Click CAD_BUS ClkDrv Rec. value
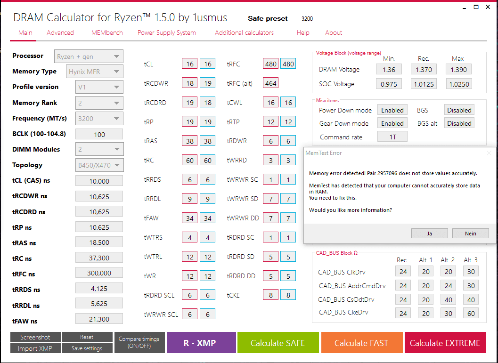 (403, 272)
